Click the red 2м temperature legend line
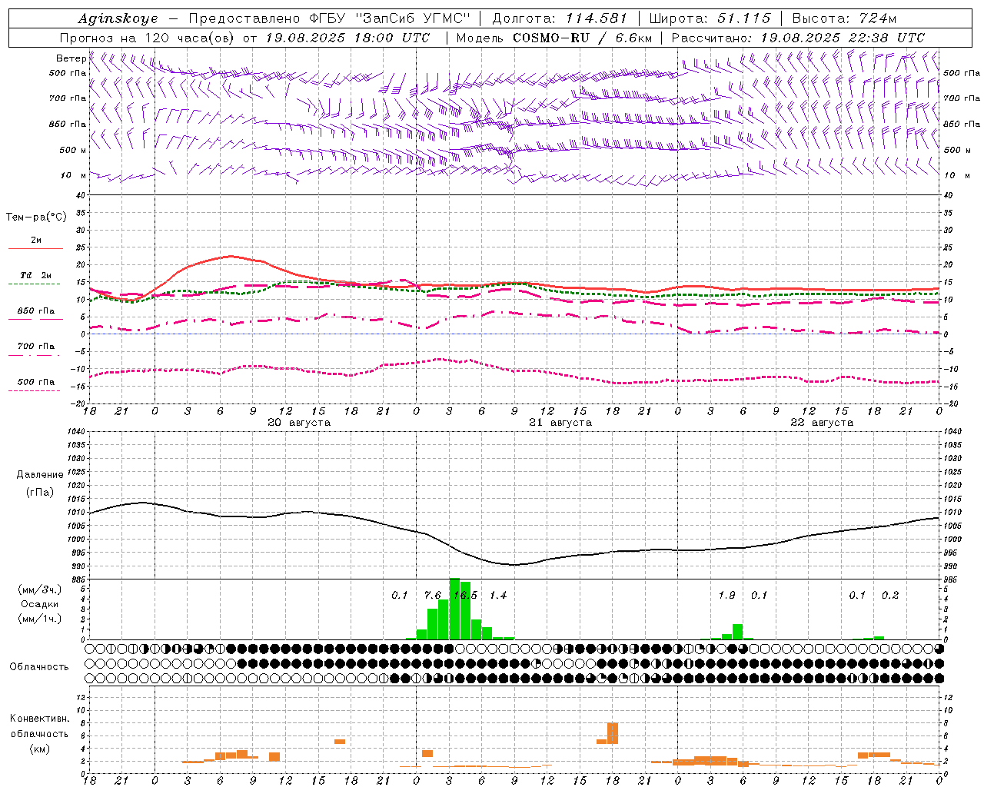 [x=36, y=248]
